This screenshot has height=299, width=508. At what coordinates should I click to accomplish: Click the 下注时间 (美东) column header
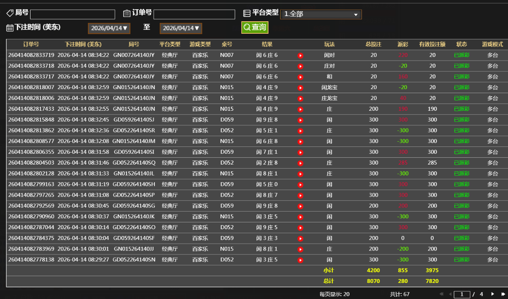coord(83,45)
